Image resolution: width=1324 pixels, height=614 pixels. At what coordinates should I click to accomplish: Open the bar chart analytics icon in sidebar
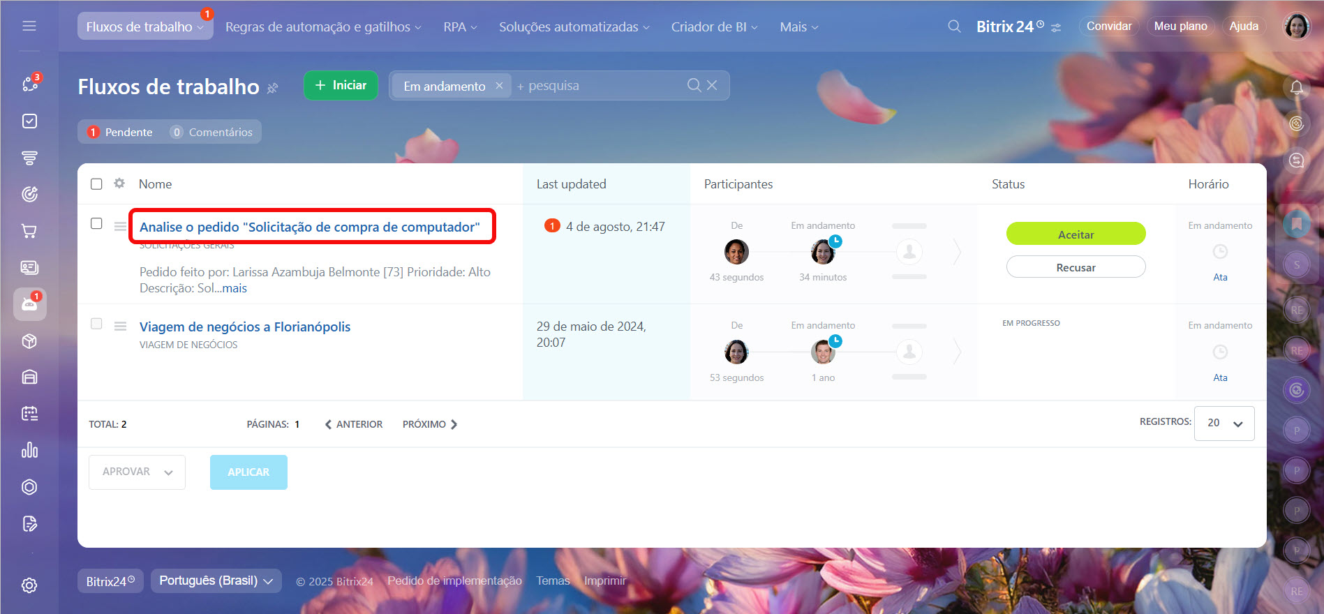pos(29,450)
